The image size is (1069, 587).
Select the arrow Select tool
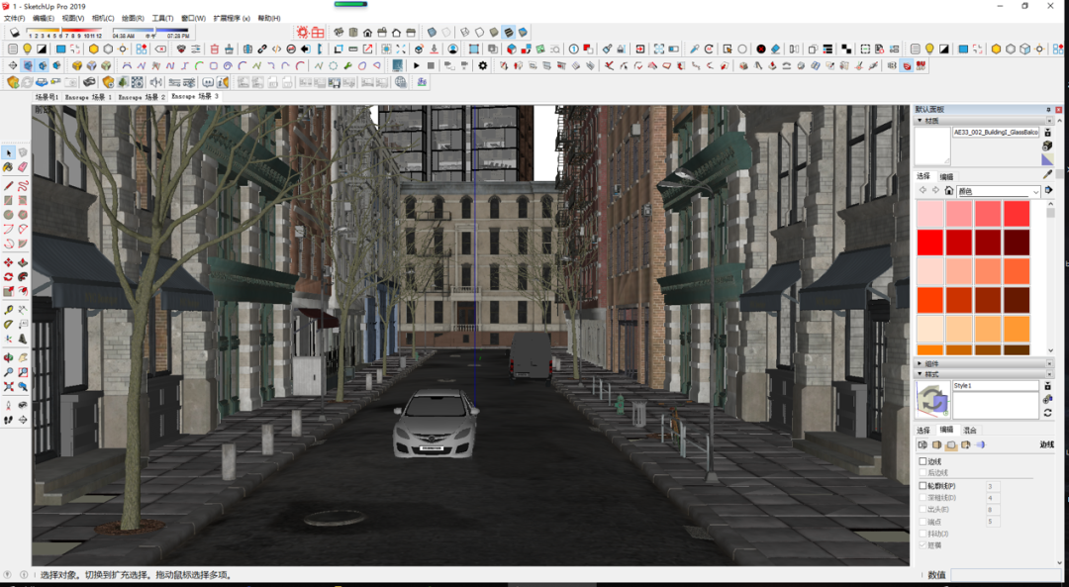click(x=8, y=152)
